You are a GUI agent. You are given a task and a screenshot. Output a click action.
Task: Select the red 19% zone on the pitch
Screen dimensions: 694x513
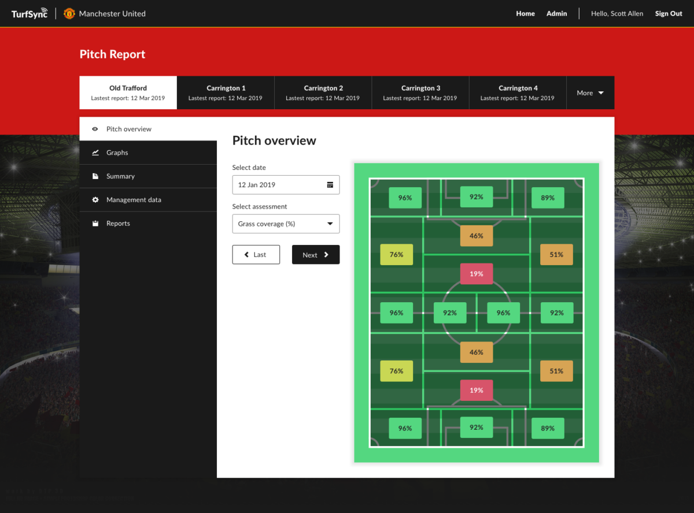476,273
